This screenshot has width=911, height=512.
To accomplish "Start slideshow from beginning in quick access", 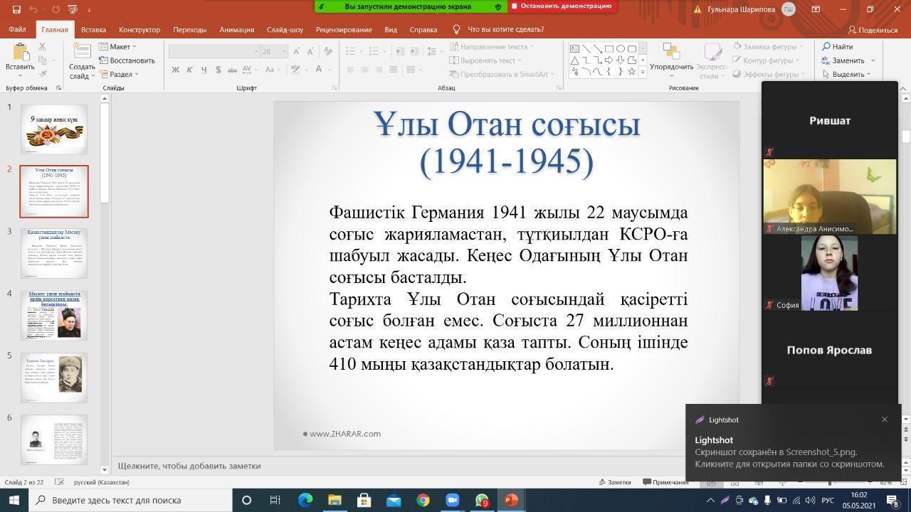I will 73,10.
